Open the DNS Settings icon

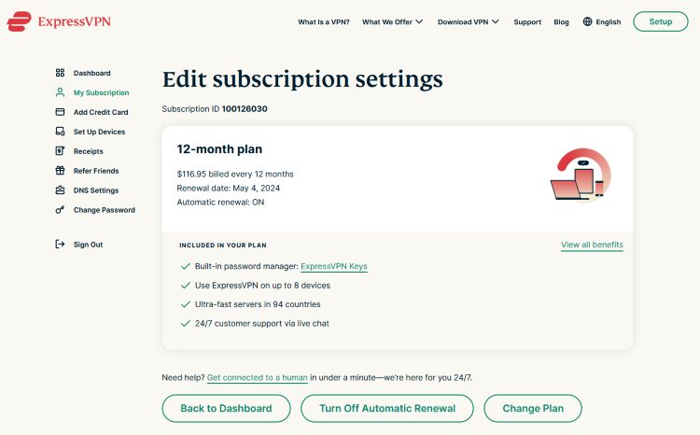pos(60,190)
